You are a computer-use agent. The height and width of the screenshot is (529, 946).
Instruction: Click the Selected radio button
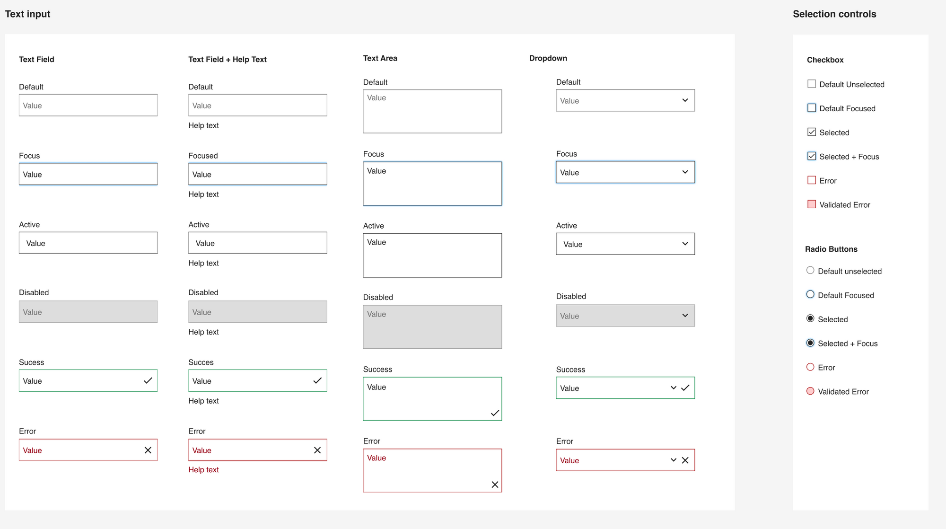click(x=810, y=318)
